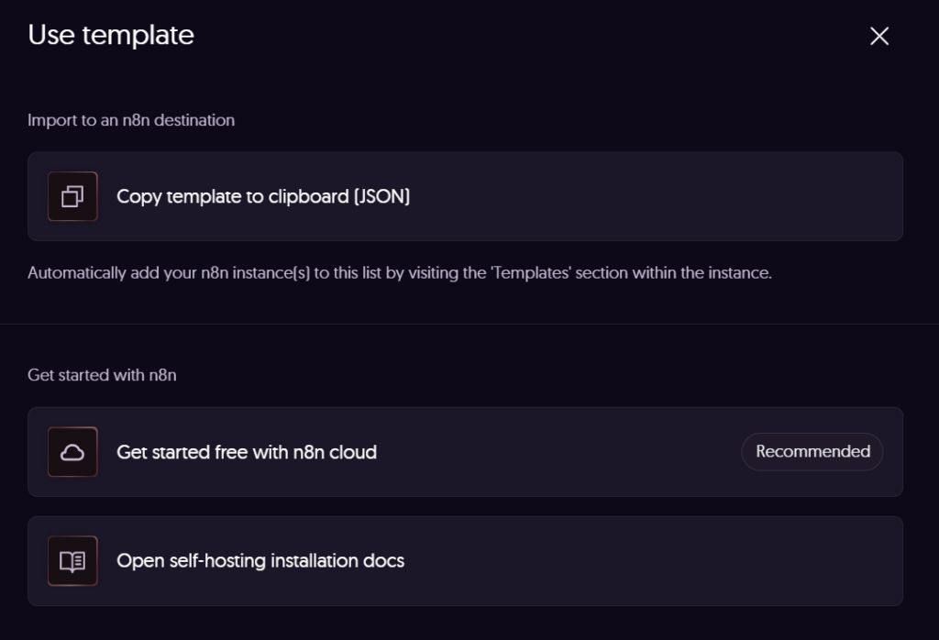939x640 pixels.
Task: Click the open book docs icon
Action: click(x=72, y=560)
